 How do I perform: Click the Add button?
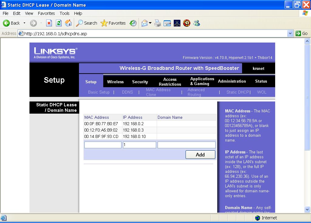tap(200, 155)
